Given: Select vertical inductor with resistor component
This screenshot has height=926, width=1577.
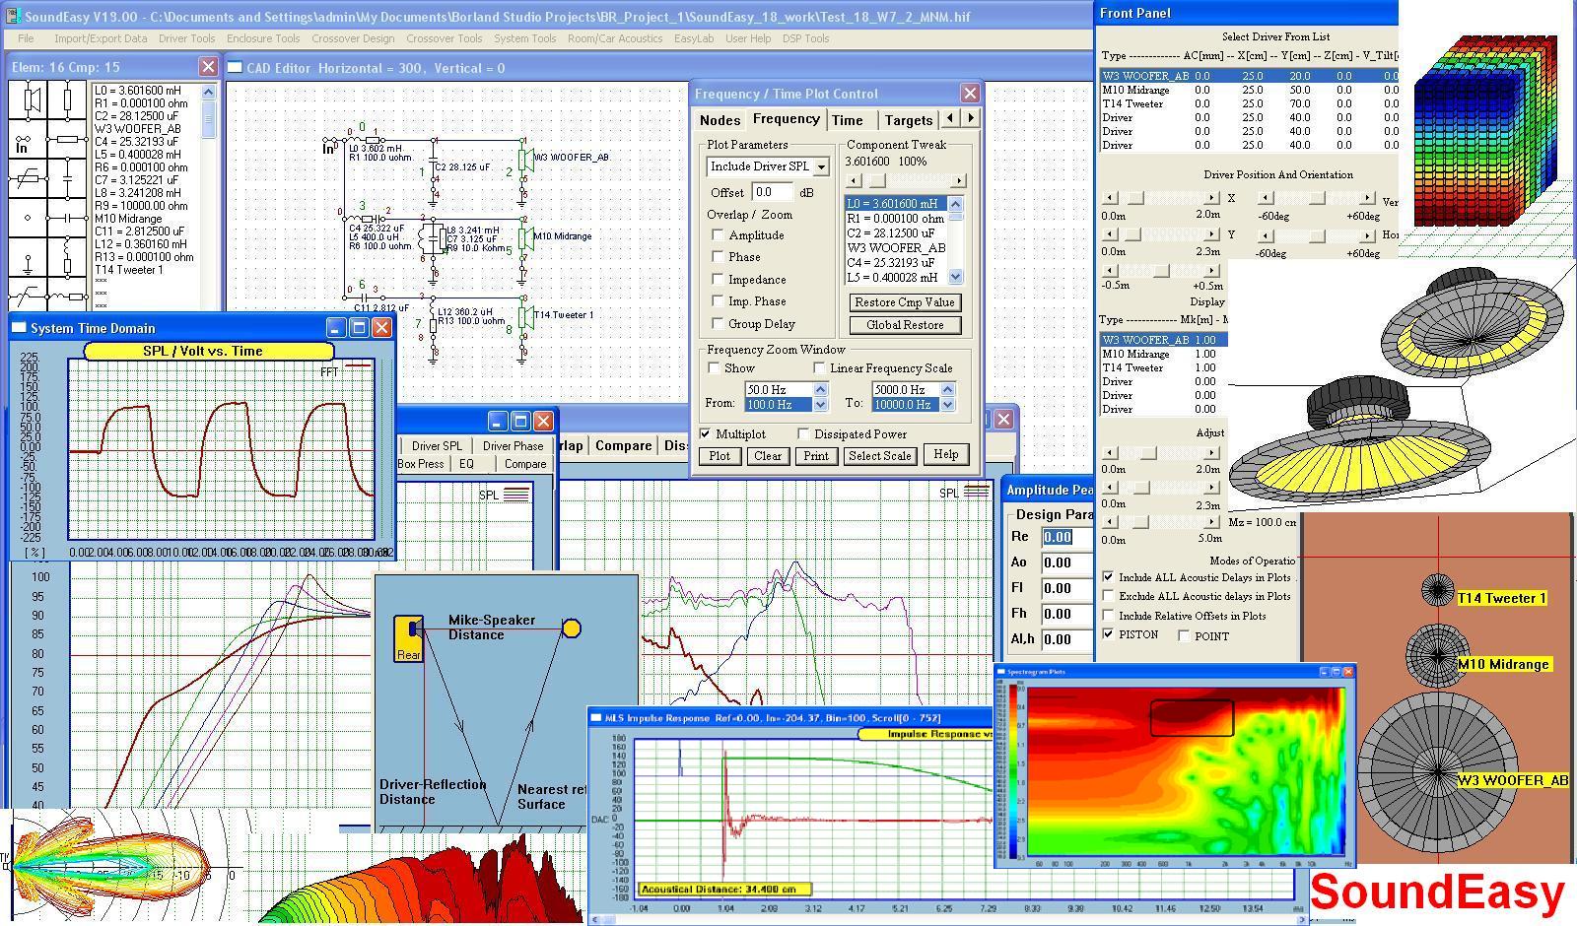Looking at the screenshot, I should [x=67, y=258].
